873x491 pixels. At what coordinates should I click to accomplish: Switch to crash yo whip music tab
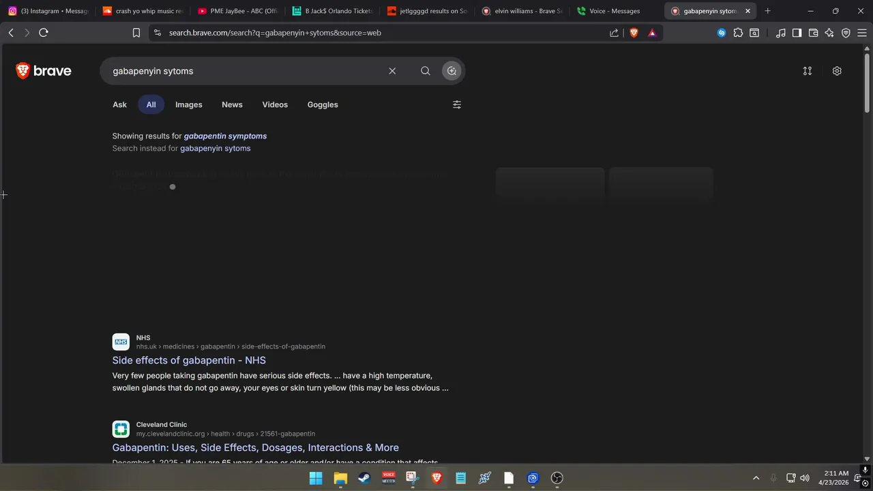(x=143, y=11)
